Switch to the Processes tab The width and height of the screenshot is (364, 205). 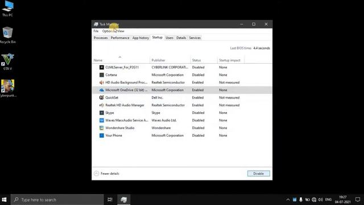click(x=101, y=38)
